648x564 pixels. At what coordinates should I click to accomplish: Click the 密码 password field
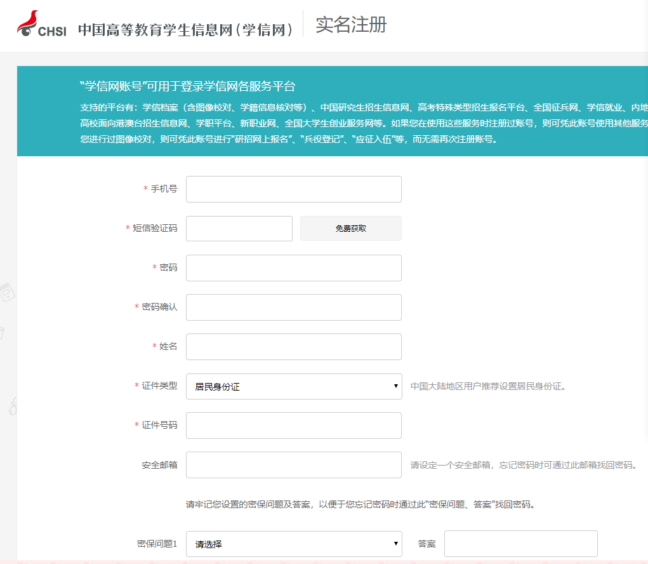[293, 268]
